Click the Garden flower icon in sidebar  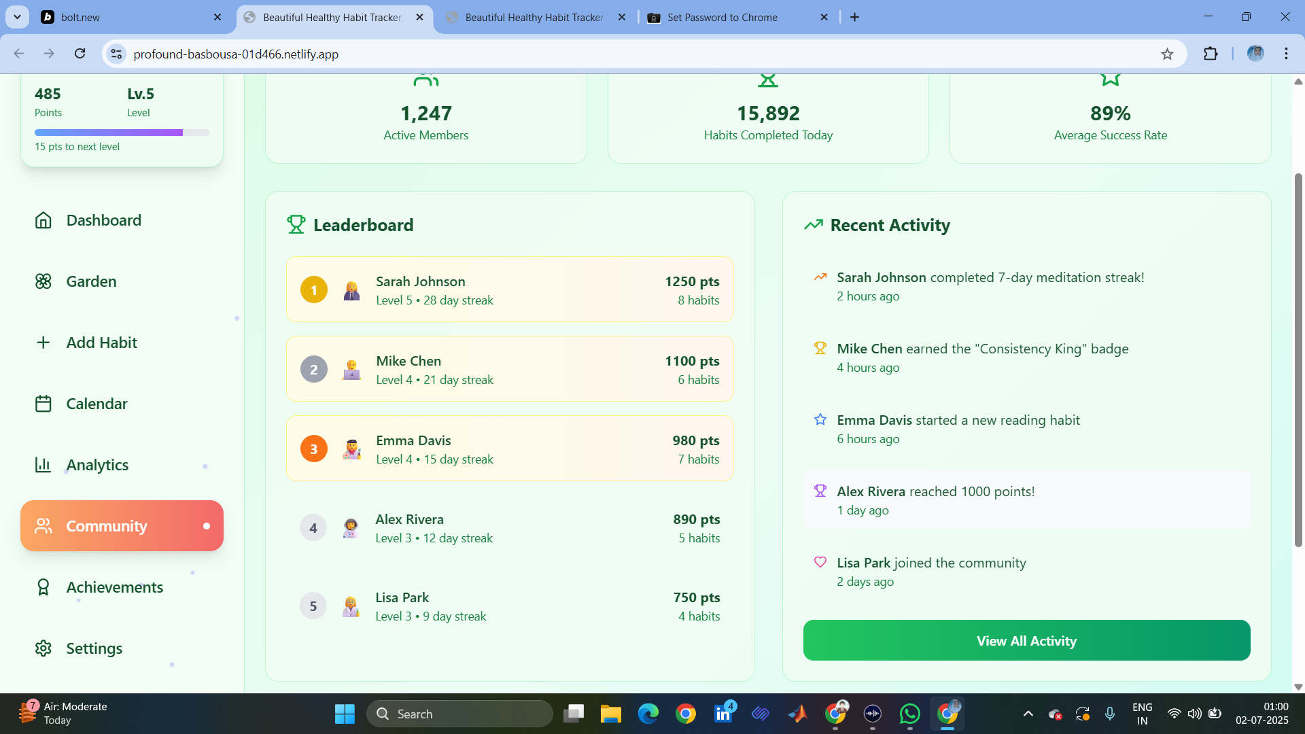point(43,281)
